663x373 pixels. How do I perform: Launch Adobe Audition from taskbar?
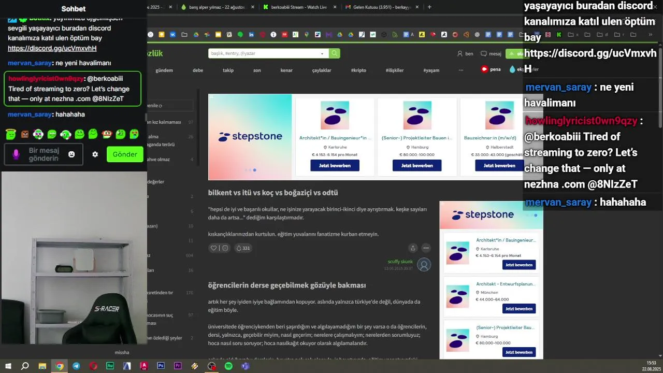pyautogui.click(x=110, y=366)
